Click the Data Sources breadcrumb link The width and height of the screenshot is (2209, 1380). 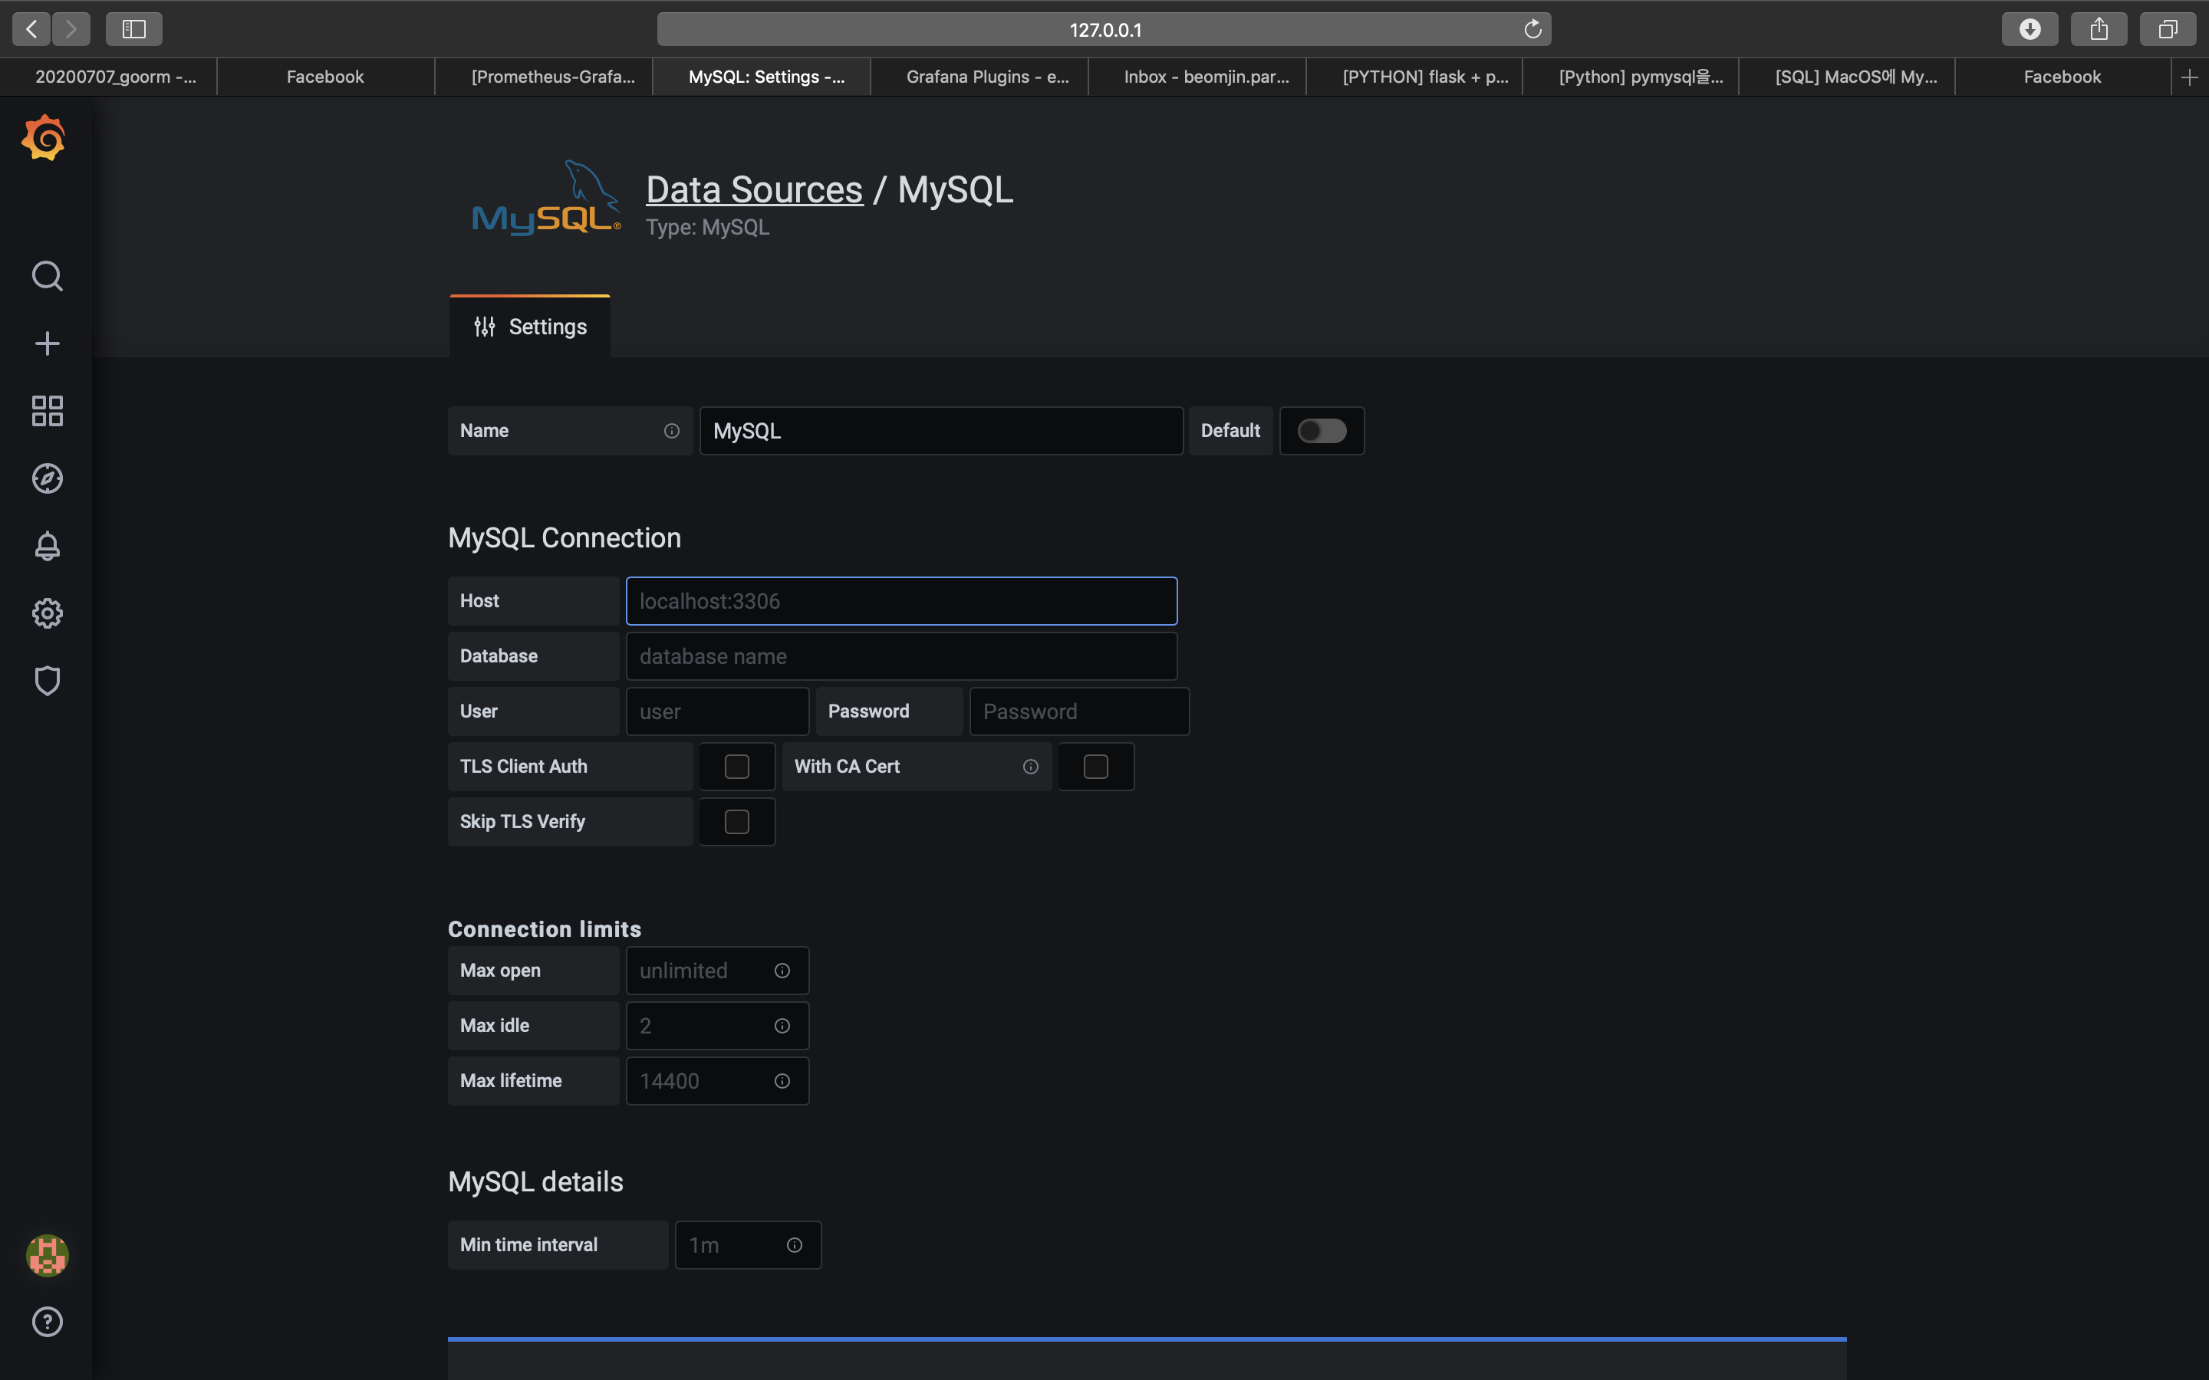tap(754, 190)
